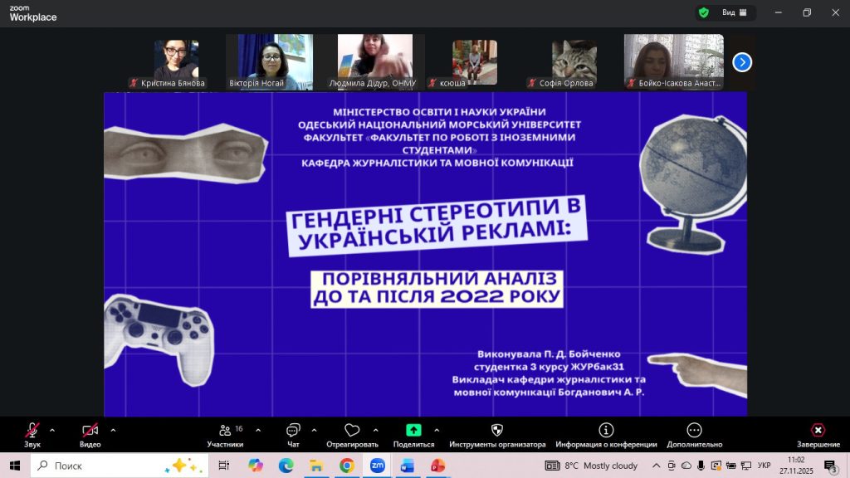The image size is (850, 478).
Task: Open the Дополнительно more options menu
Action: point(694,431)
